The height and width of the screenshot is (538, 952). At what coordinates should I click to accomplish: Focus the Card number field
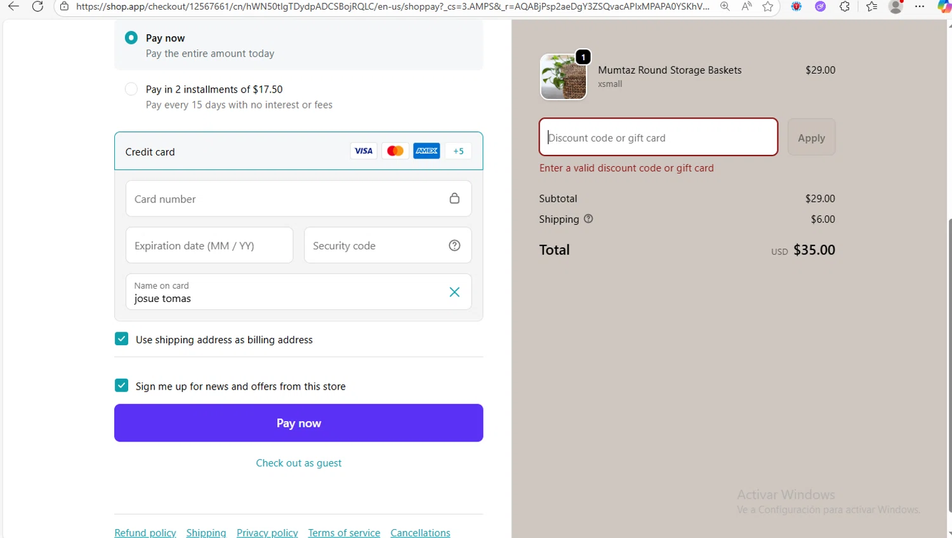pos(298,199)
